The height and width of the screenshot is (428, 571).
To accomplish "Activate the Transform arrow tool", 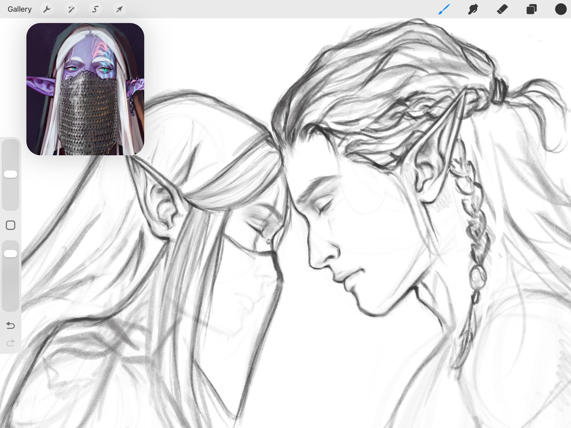I will (120, 9).
